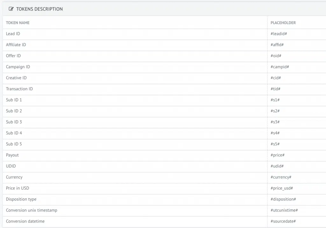Click the Disposition type row label
Image resolution: width=326 pixels, height=228 pixels.
tap(21, 199)
